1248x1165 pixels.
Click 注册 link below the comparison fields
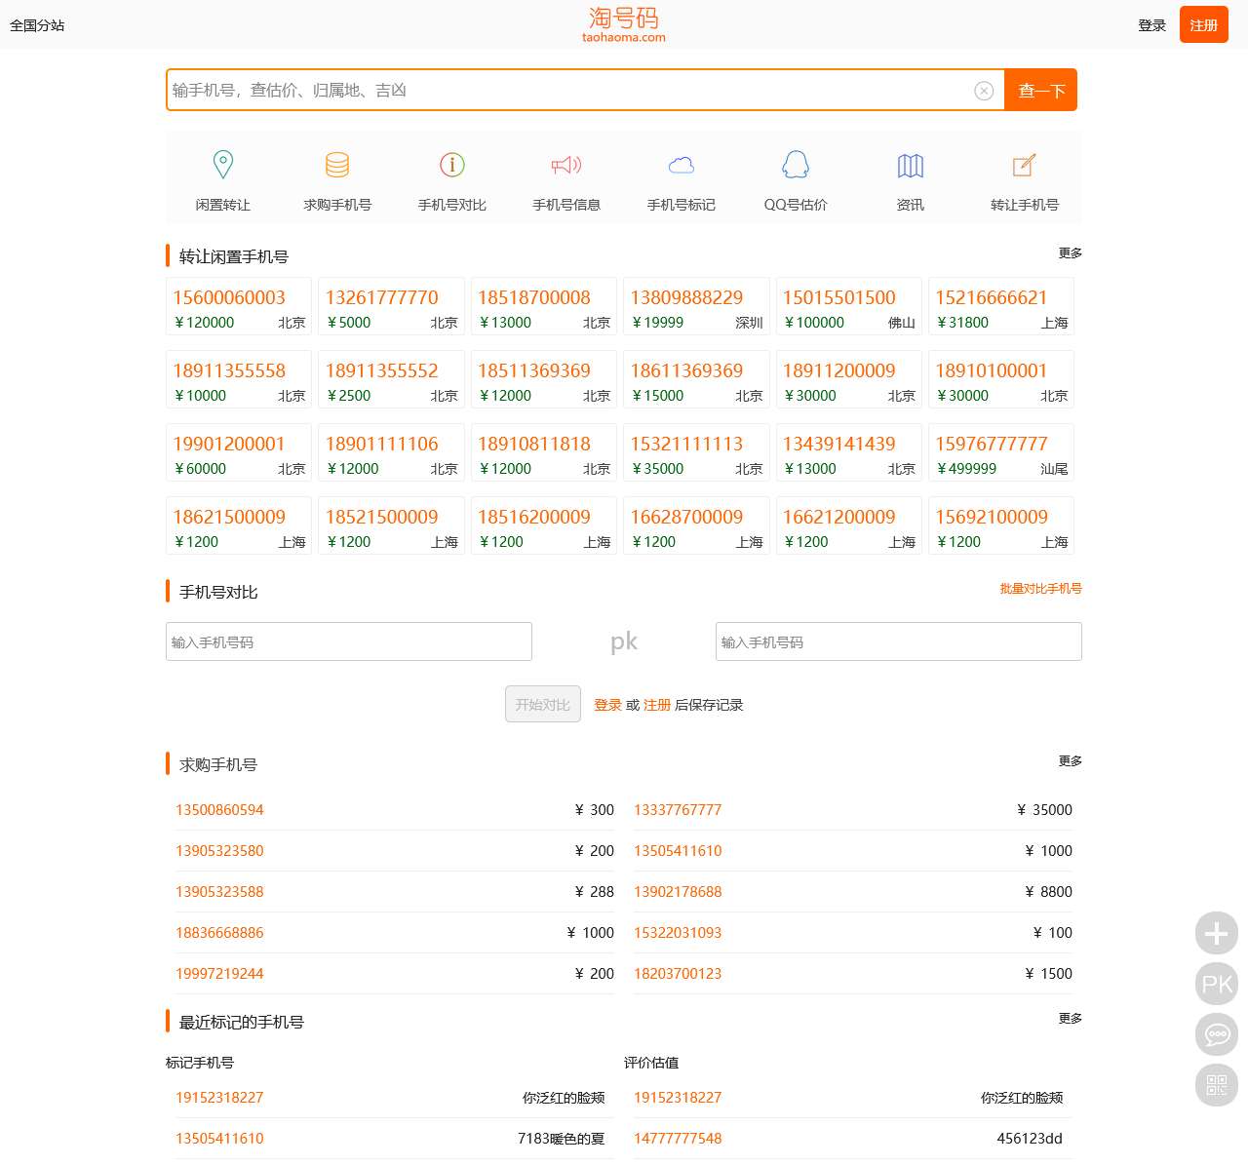tap(657, 705)
